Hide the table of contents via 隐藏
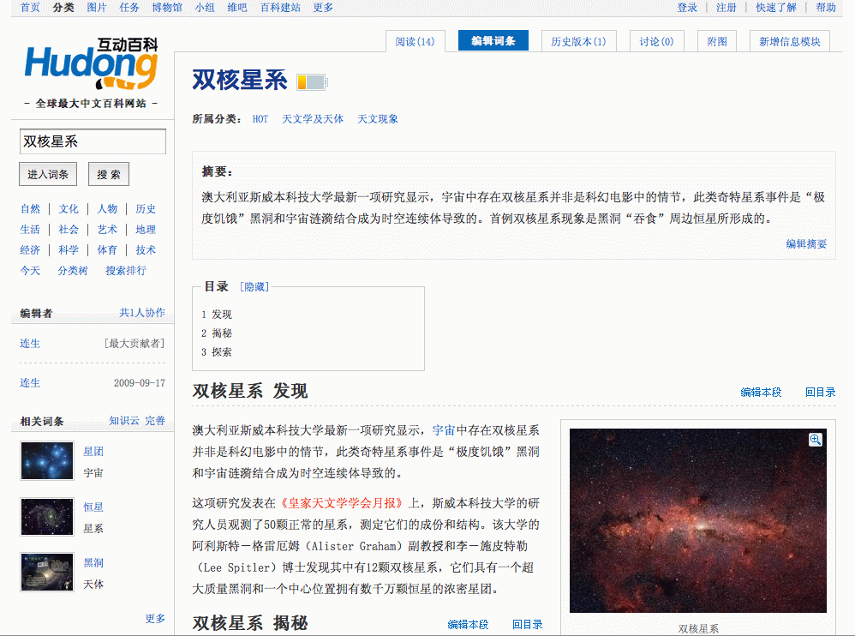Viewport: 855px width, 636px height. (255, 286)
